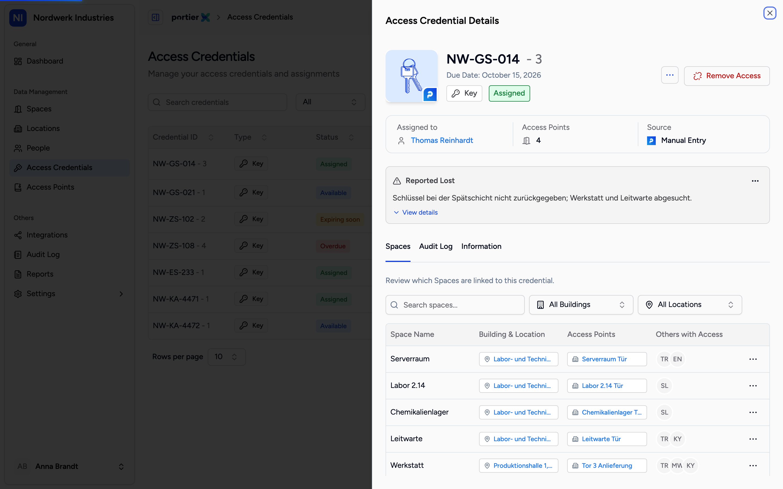Open row actions for Werkstatt

753,466
